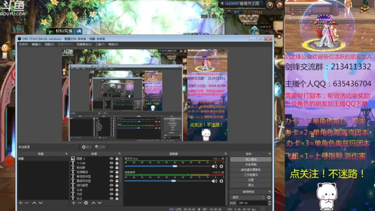
Task: Click the OBS preview canvas
Action: 145,95
